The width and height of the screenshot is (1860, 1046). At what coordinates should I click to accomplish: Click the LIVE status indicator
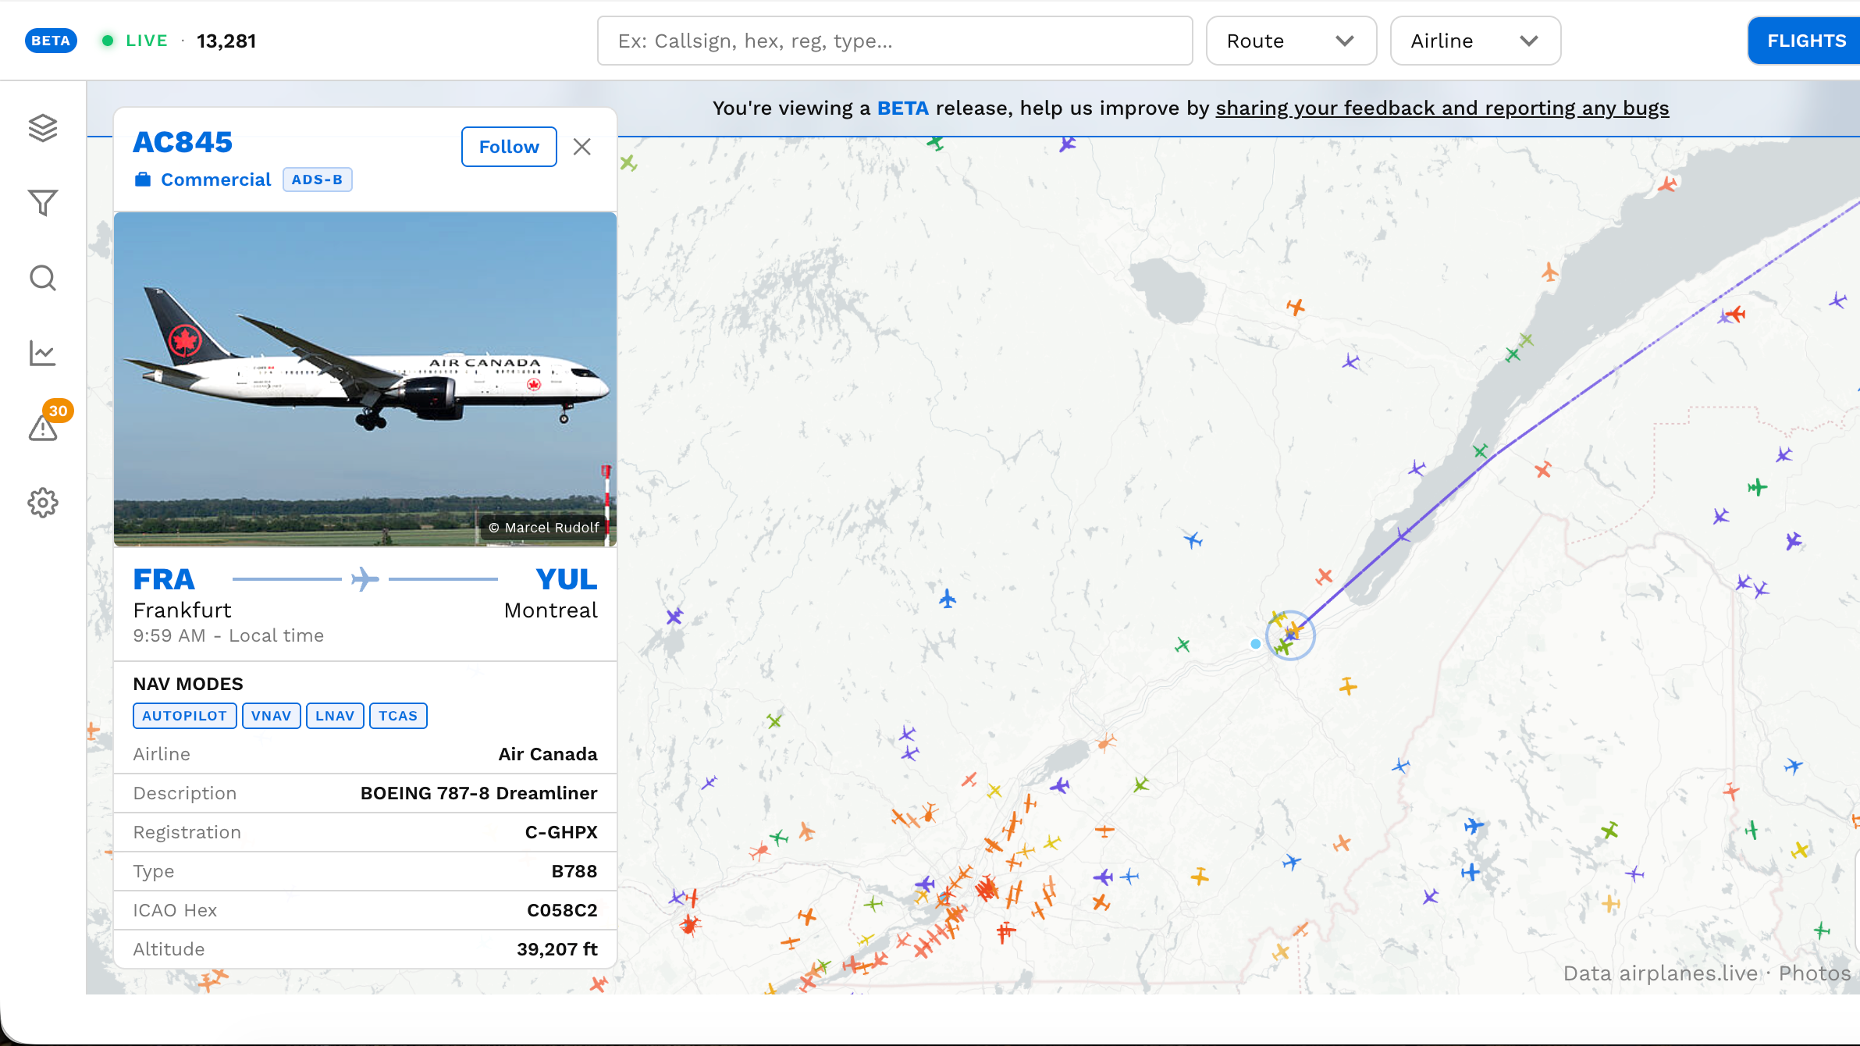tap(134, 41)
